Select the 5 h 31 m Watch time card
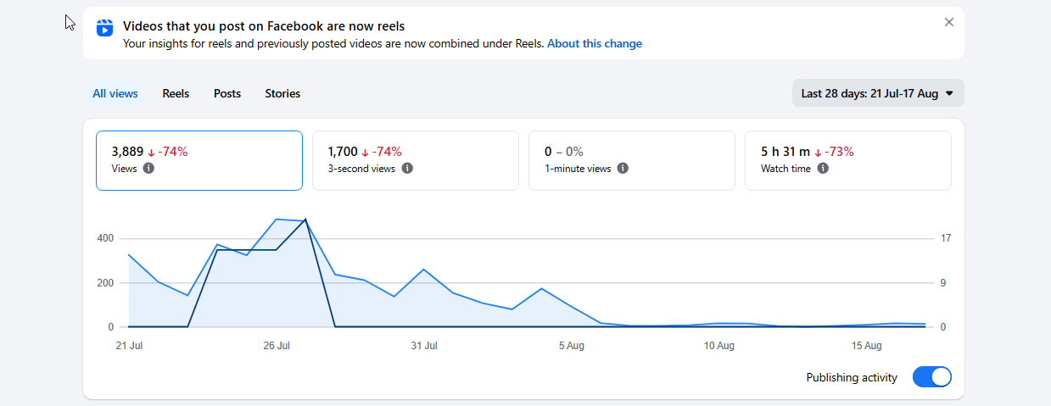This screenshot has width=1051, height=406. pyautogui.click(x=848, y=160)
